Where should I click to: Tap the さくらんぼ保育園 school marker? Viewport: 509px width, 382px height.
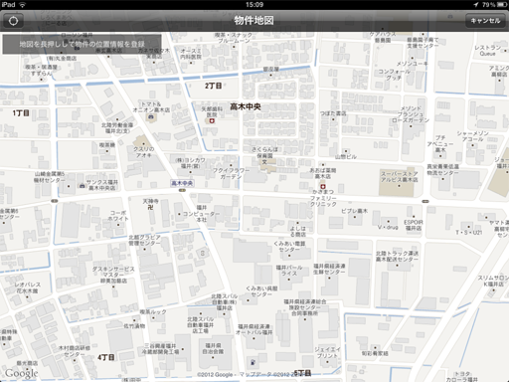[x=264, y=162]
